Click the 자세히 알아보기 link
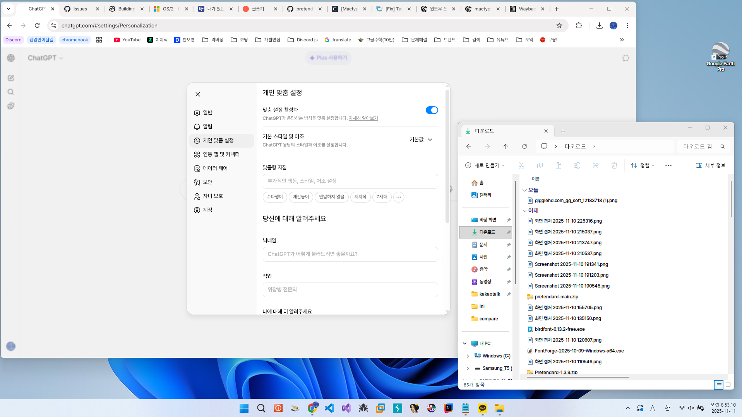This screenshot has width=742, height=417. tap(363, 118)
